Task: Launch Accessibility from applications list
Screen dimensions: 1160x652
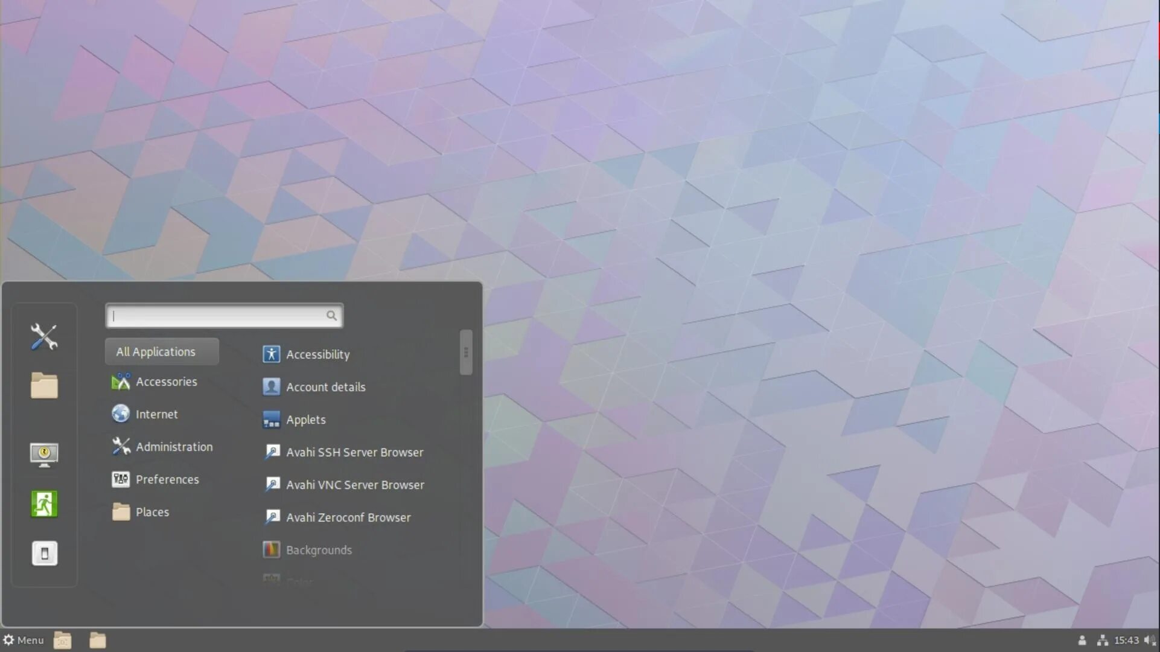Action: (x=317, y=354)
